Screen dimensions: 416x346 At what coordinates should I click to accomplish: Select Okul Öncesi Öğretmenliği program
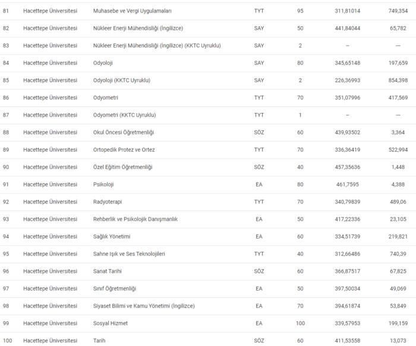pyautogui.click(x=124, y=132)
